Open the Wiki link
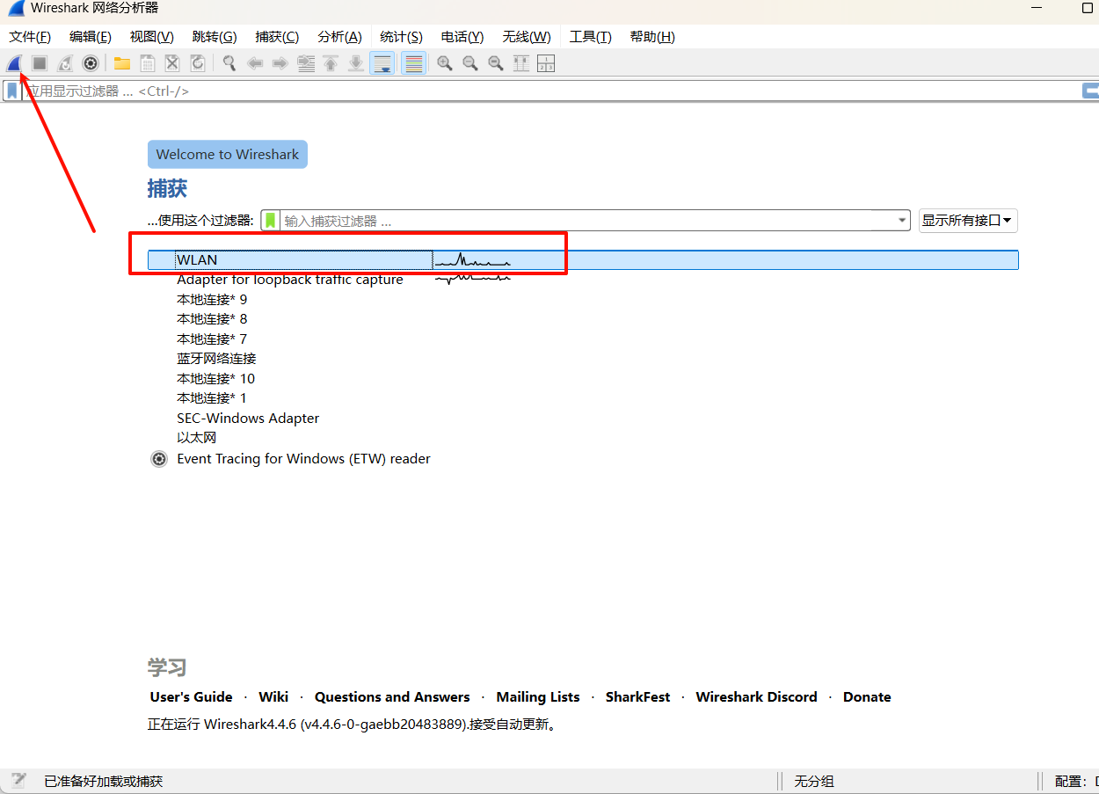 (x=273, y=697)
